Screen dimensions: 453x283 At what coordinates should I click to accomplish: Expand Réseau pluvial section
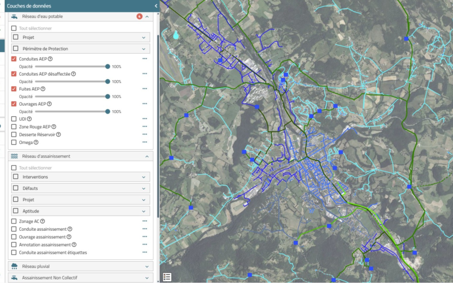(147, 267)
